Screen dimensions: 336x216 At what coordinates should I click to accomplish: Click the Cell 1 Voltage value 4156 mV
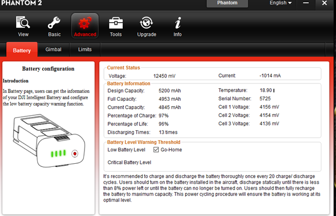point(269,107)
